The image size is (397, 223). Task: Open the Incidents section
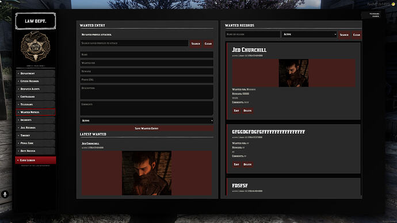pyautogui.click(x=36, y=120)
